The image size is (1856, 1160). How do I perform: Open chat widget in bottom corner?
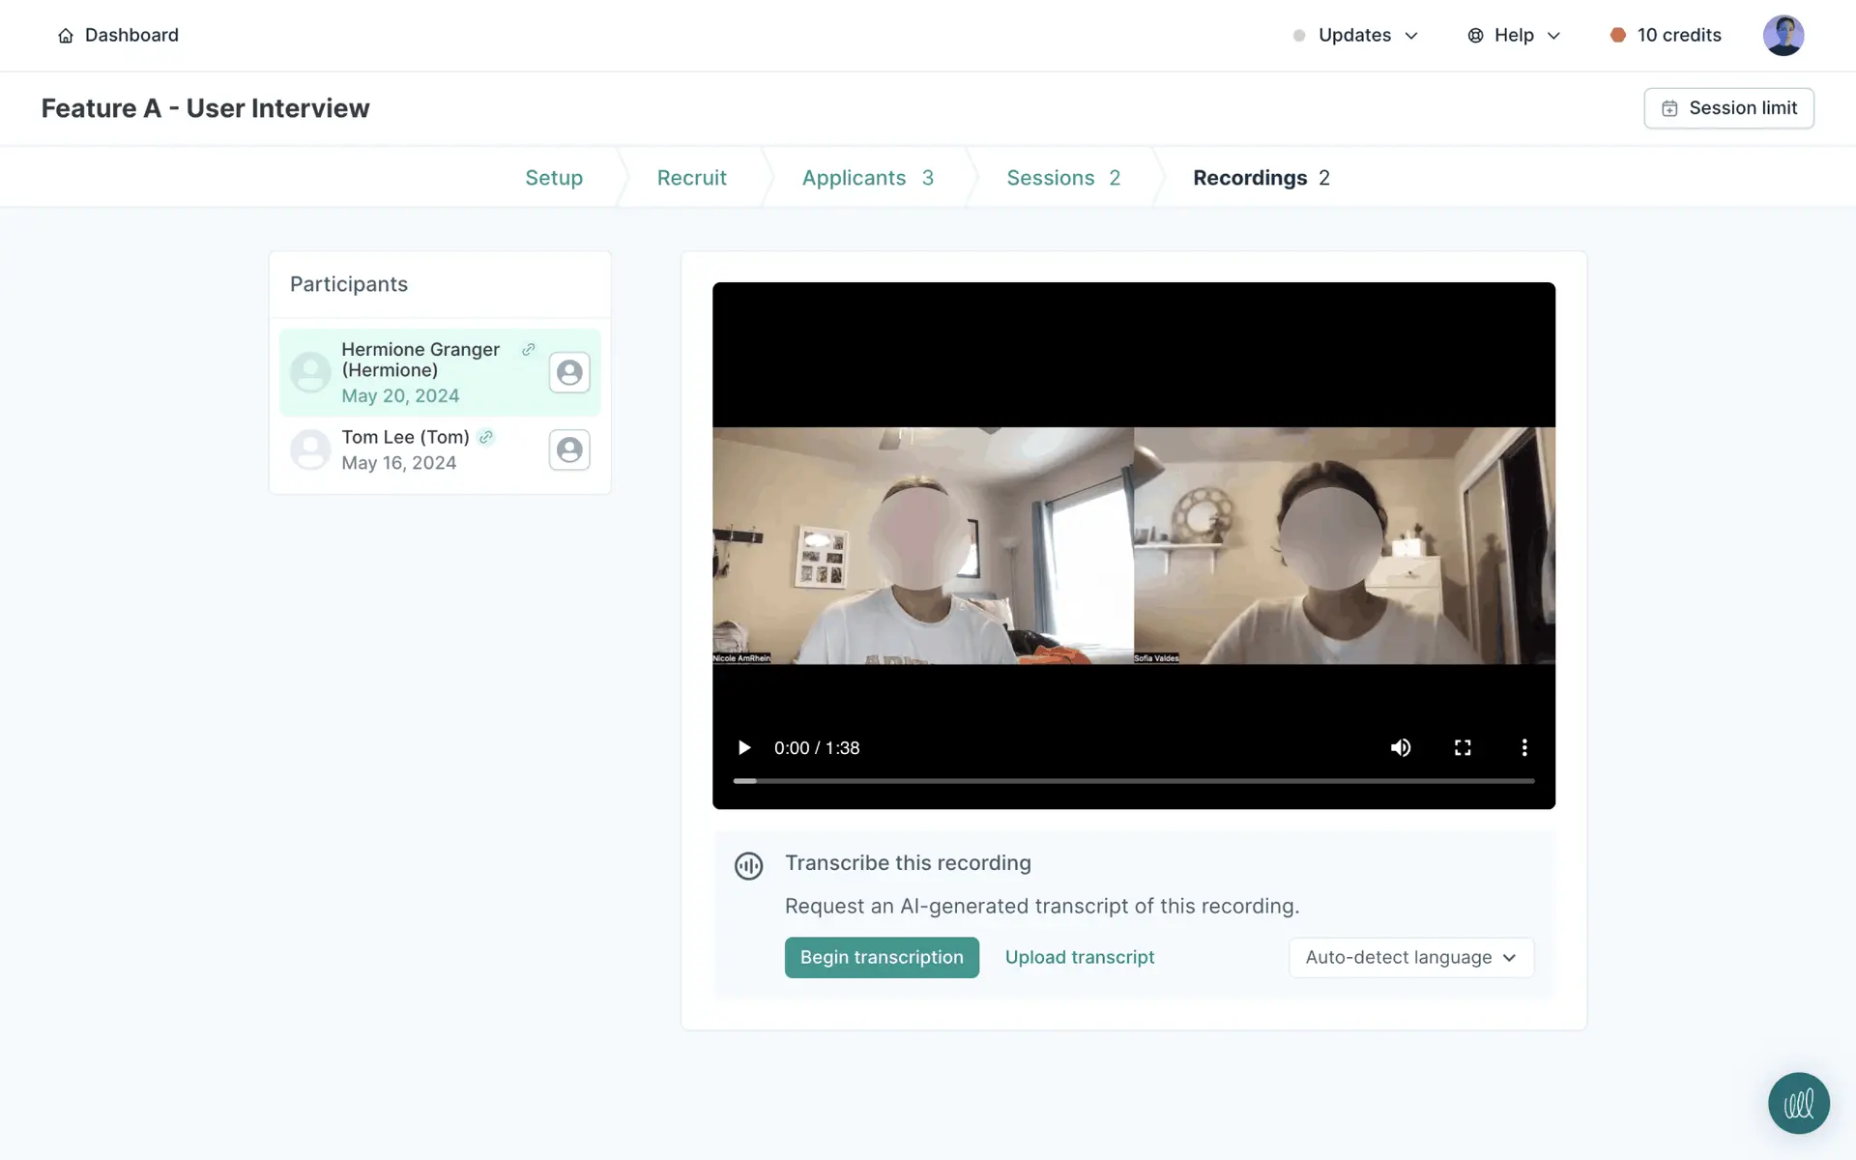click(1798, 1103)
